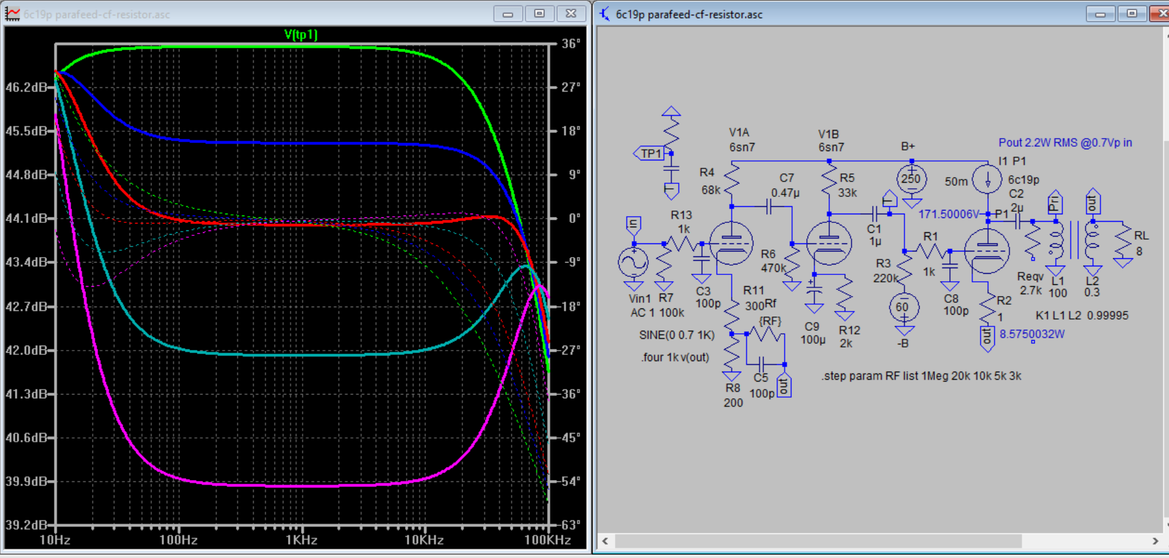Click the AC 1 100k source value text

(658, 313)
